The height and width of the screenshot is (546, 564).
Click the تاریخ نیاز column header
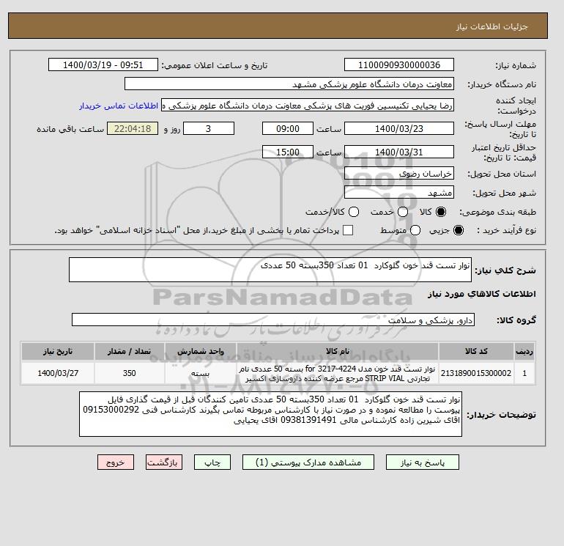tap(58, 351)
